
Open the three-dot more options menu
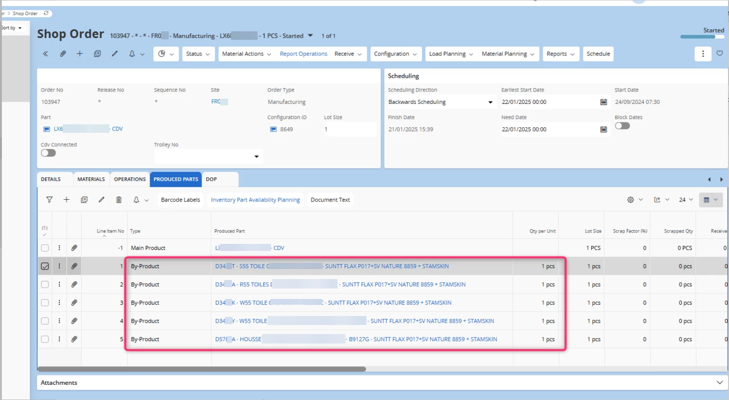click(x=703, y=54)
